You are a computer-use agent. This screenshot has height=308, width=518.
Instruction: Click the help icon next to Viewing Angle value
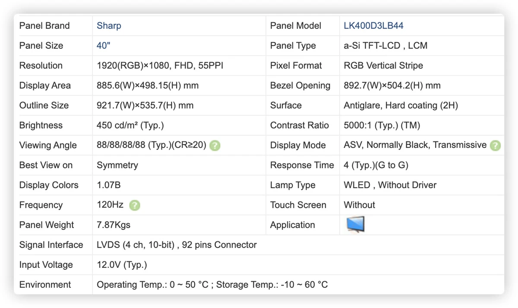(x=215, y=145)
